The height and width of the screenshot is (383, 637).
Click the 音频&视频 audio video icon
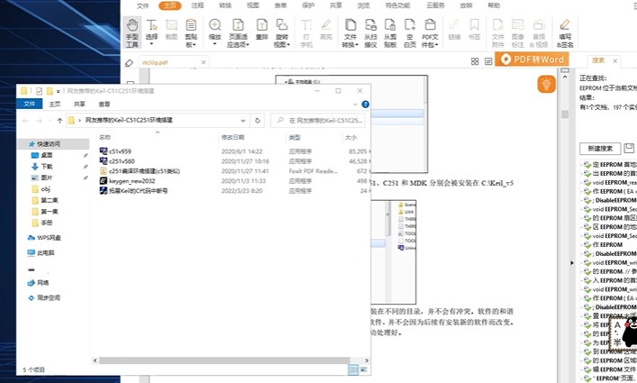(539, 33)
